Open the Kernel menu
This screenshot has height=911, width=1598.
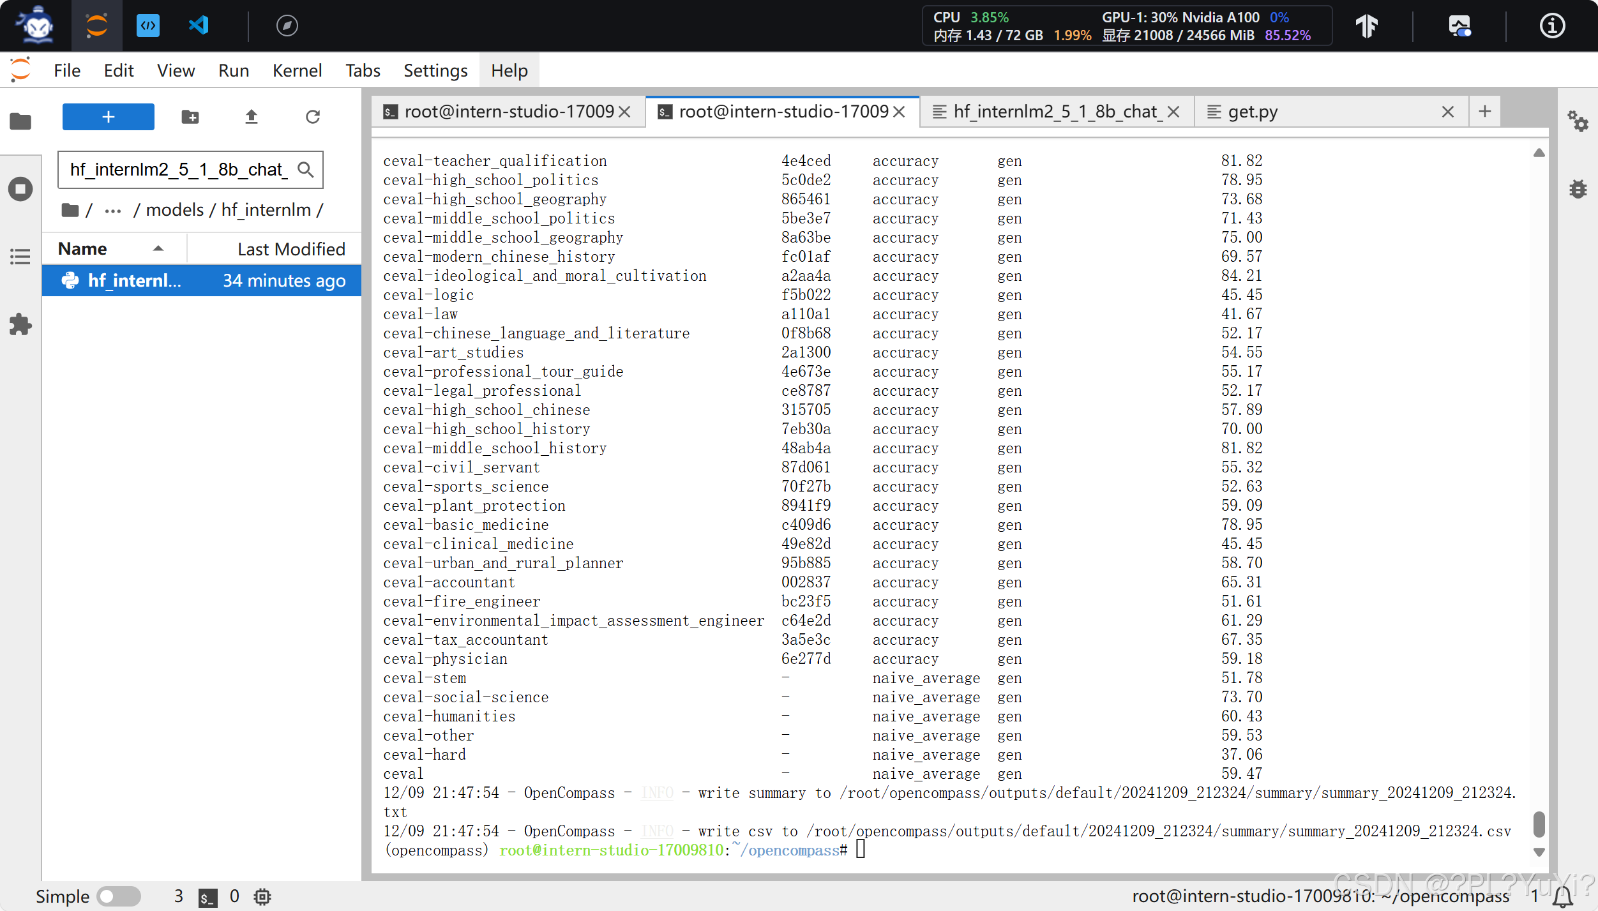(x=297, y=70)
